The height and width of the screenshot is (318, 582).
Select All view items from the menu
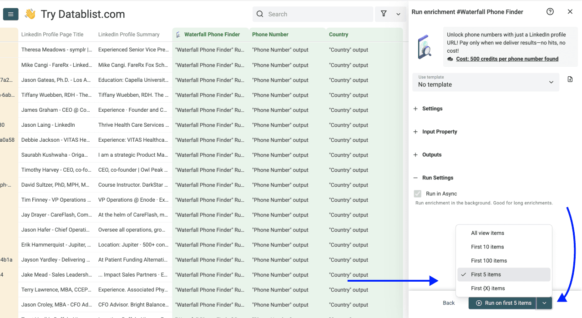(487, 233)
